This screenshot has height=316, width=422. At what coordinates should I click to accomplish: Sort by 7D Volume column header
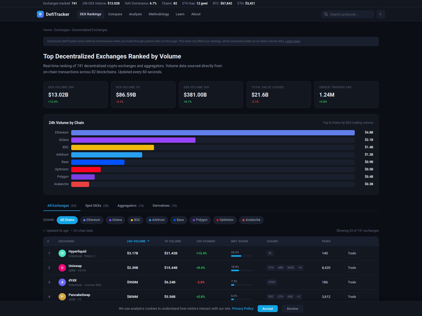point(173,241)
